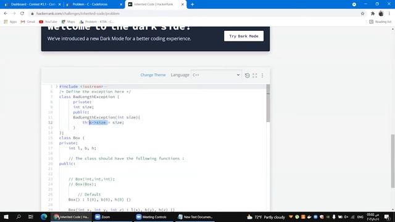Close the Problem - C - Codeforces tab
This screenshot has width=395, height=222.
click(x=121, y=4)
